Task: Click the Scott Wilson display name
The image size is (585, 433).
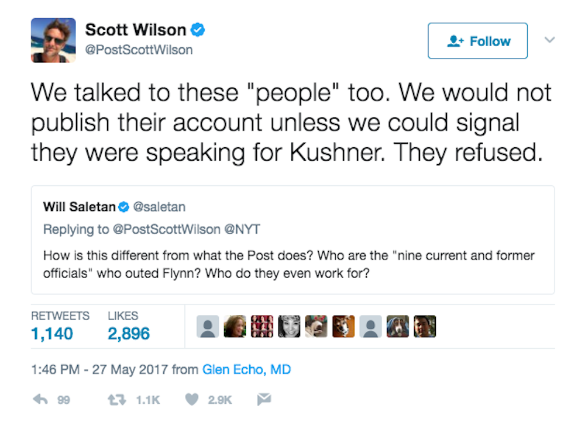Action: (x=136, y=29)
